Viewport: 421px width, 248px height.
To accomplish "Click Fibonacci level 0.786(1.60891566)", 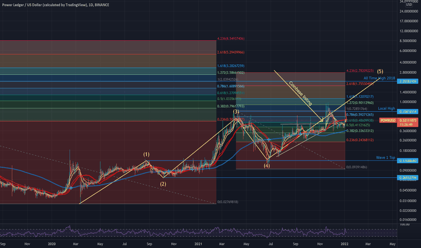I will coord(231,86).
